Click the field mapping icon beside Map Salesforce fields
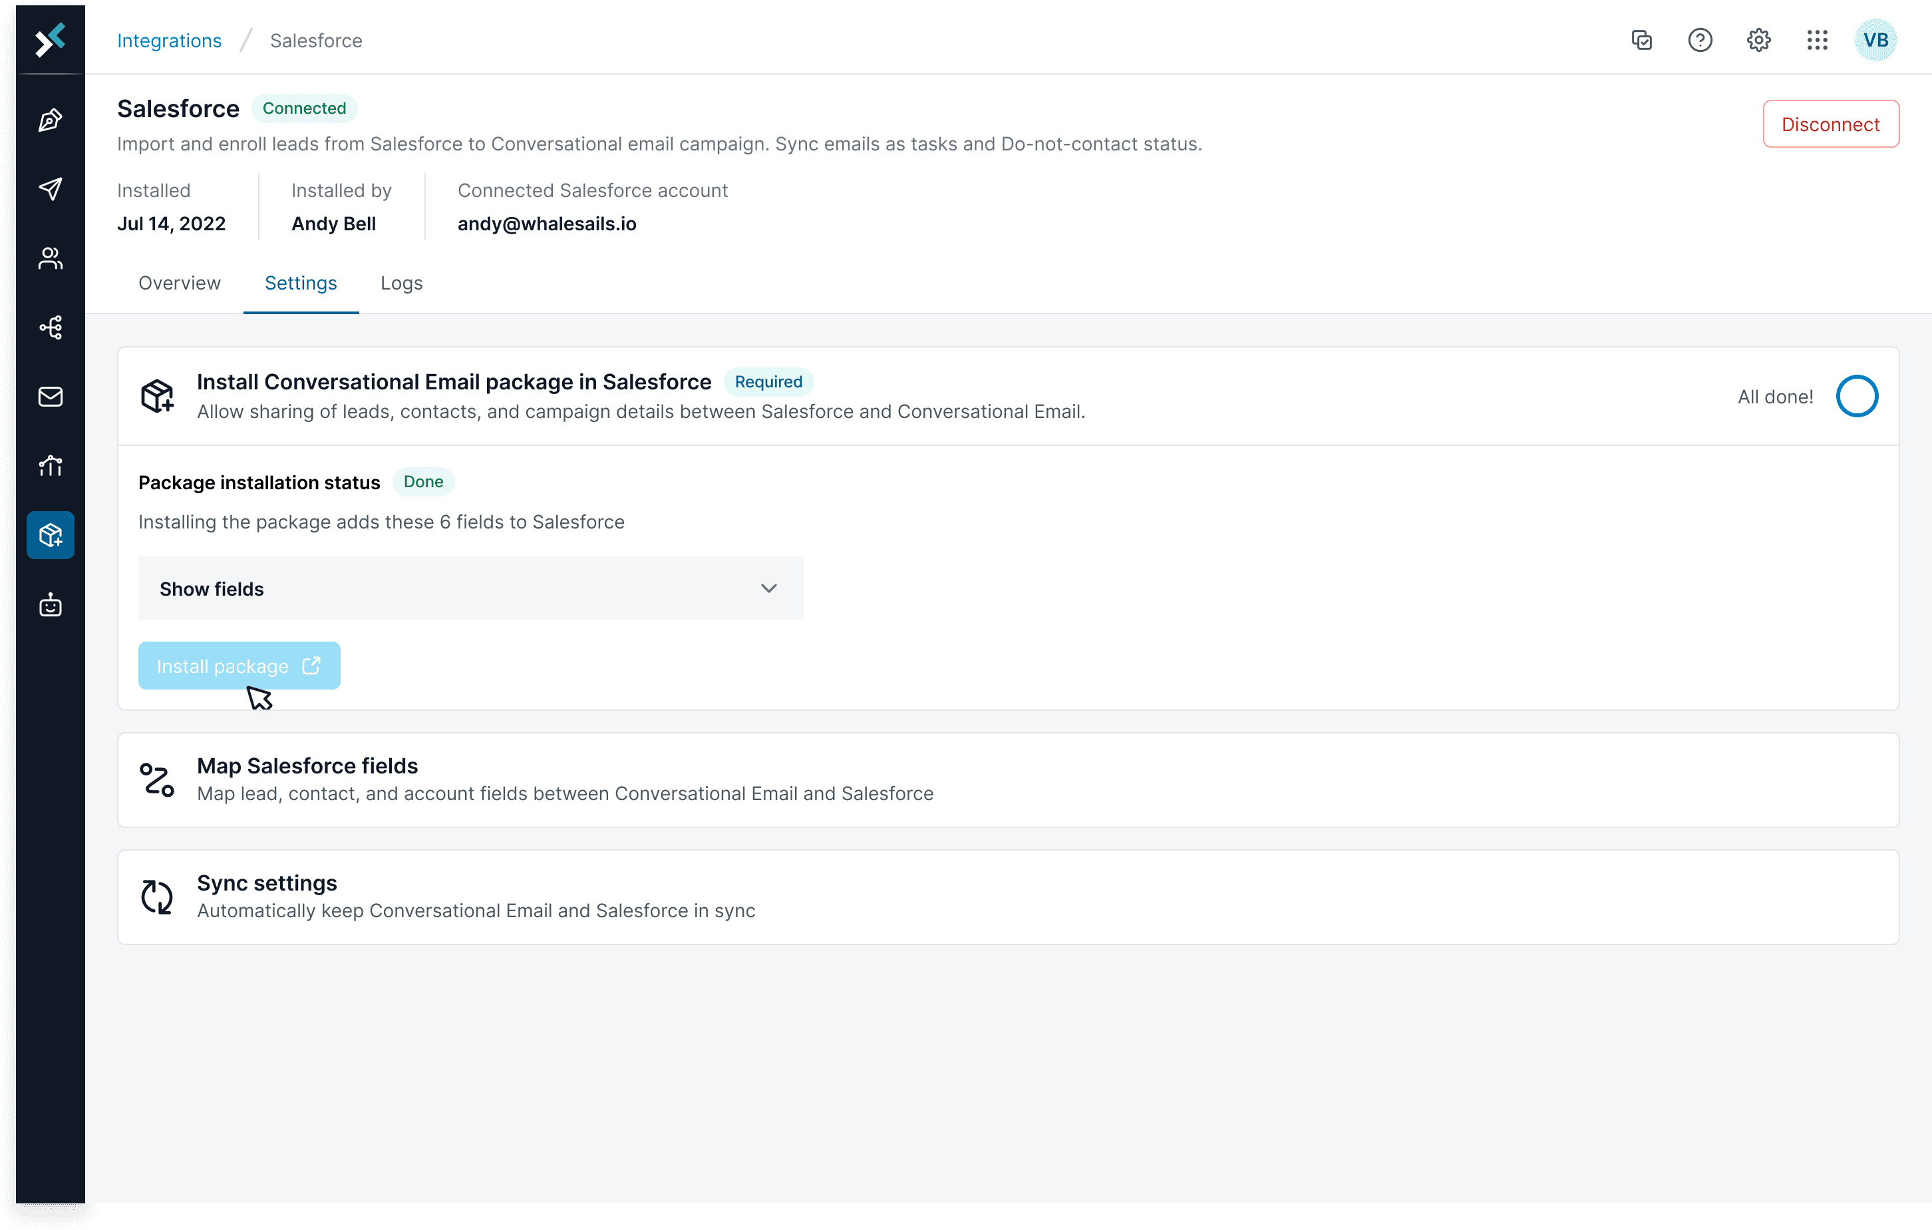1932x1230 pixels. 157,779
